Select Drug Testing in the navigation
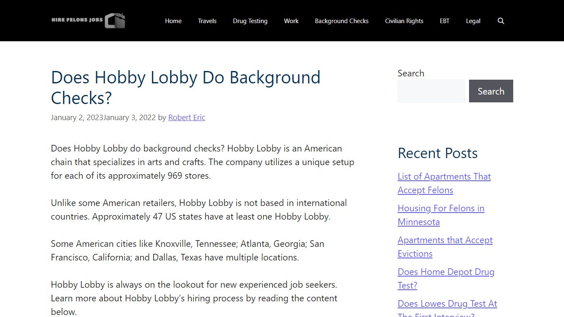Image resolution: width=564 pixels, height=317 pixels. pos(250,21)
